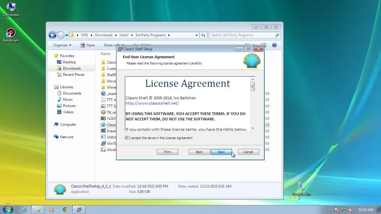Select Downloads in navigation pane

coord(72,68)
